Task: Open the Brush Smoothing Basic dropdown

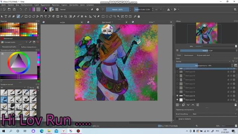Action: pos(215,114)
